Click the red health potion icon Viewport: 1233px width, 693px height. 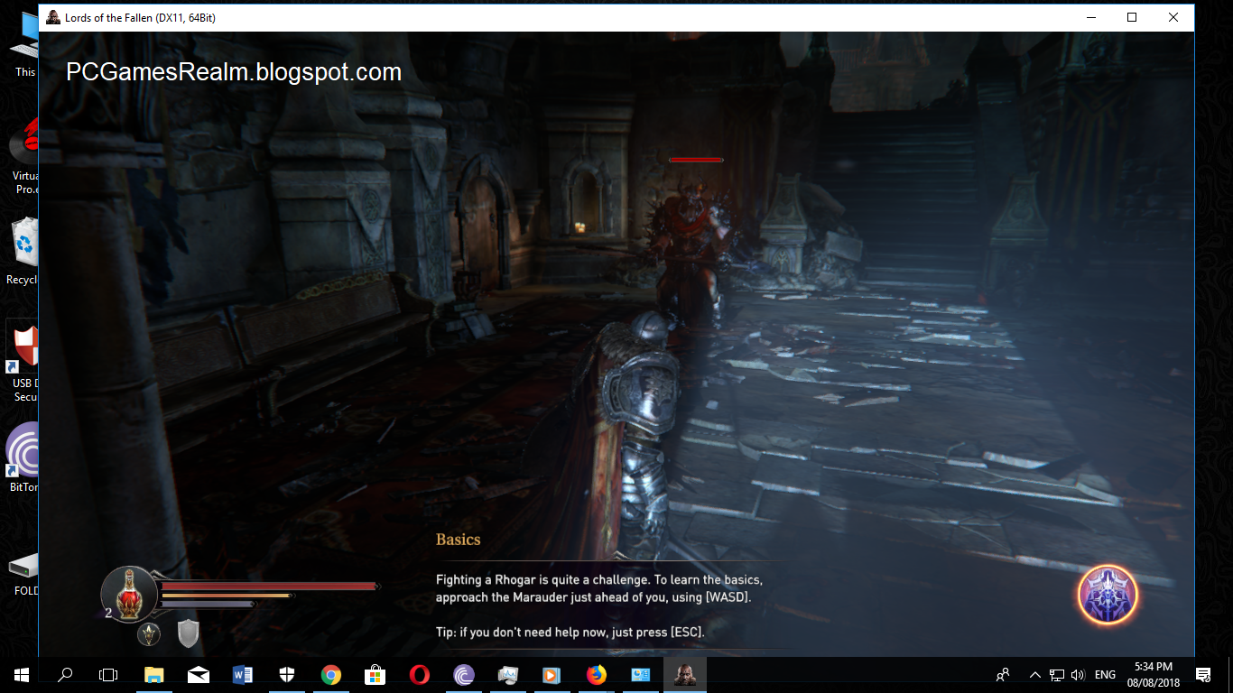129,593
